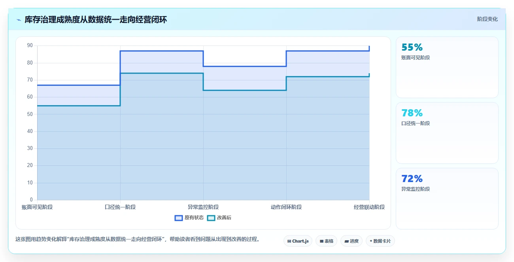Select the Chart.js tag
This screenshot has width=514, height=262.
298,241
